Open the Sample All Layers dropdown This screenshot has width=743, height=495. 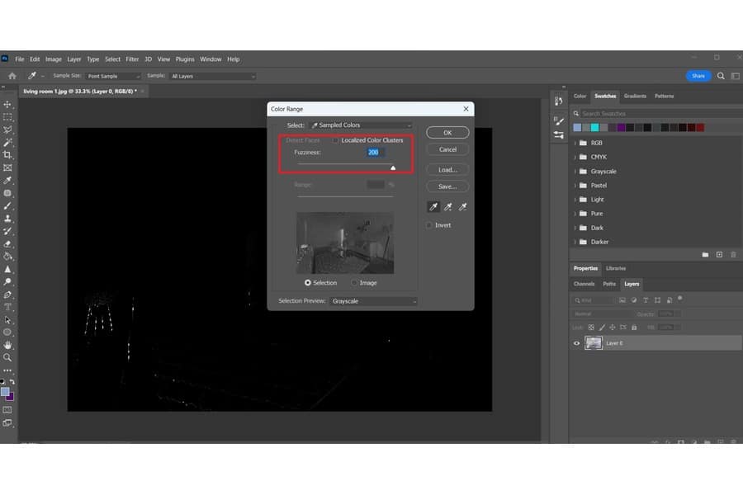click(213, 76)
